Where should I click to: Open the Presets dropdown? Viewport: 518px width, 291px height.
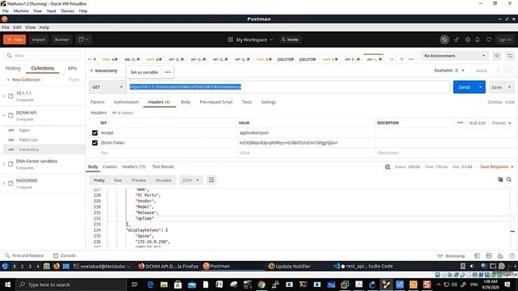[x=502, y=123]
